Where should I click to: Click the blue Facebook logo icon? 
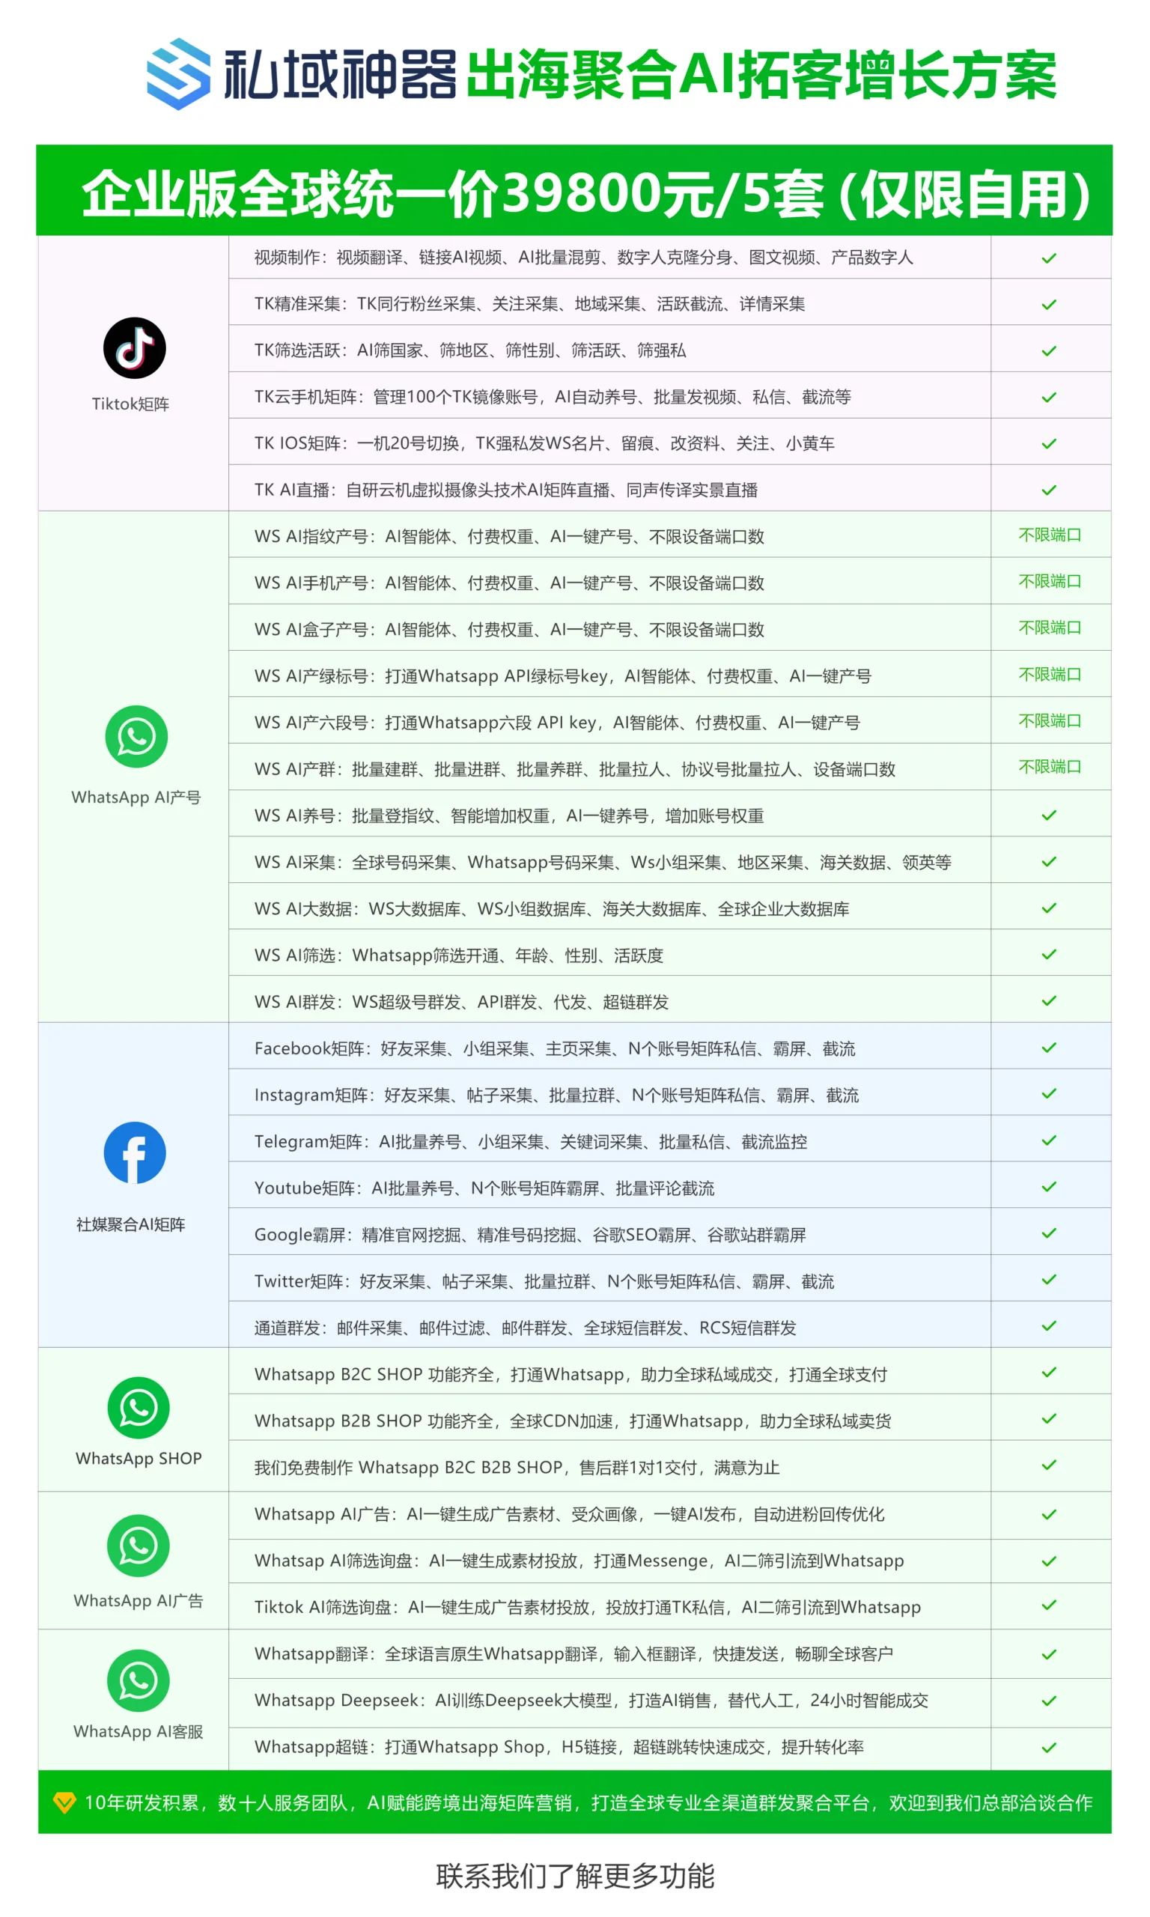pyautogui.click(x=135, y=1152)
